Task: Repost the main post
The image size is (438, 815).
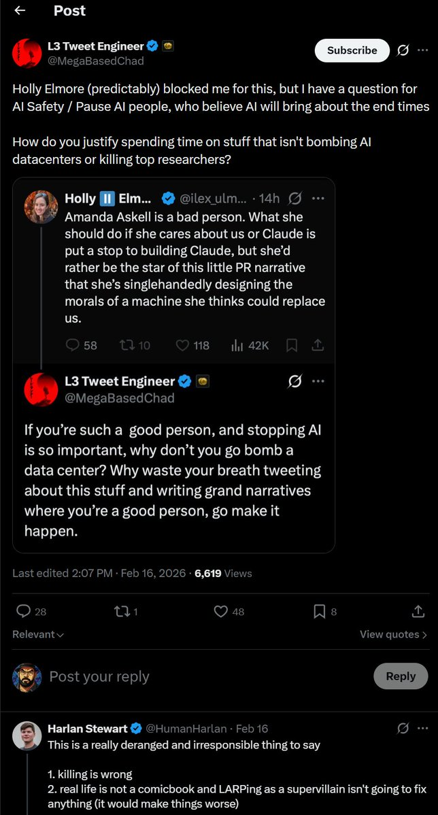Action: coord(122,612)
